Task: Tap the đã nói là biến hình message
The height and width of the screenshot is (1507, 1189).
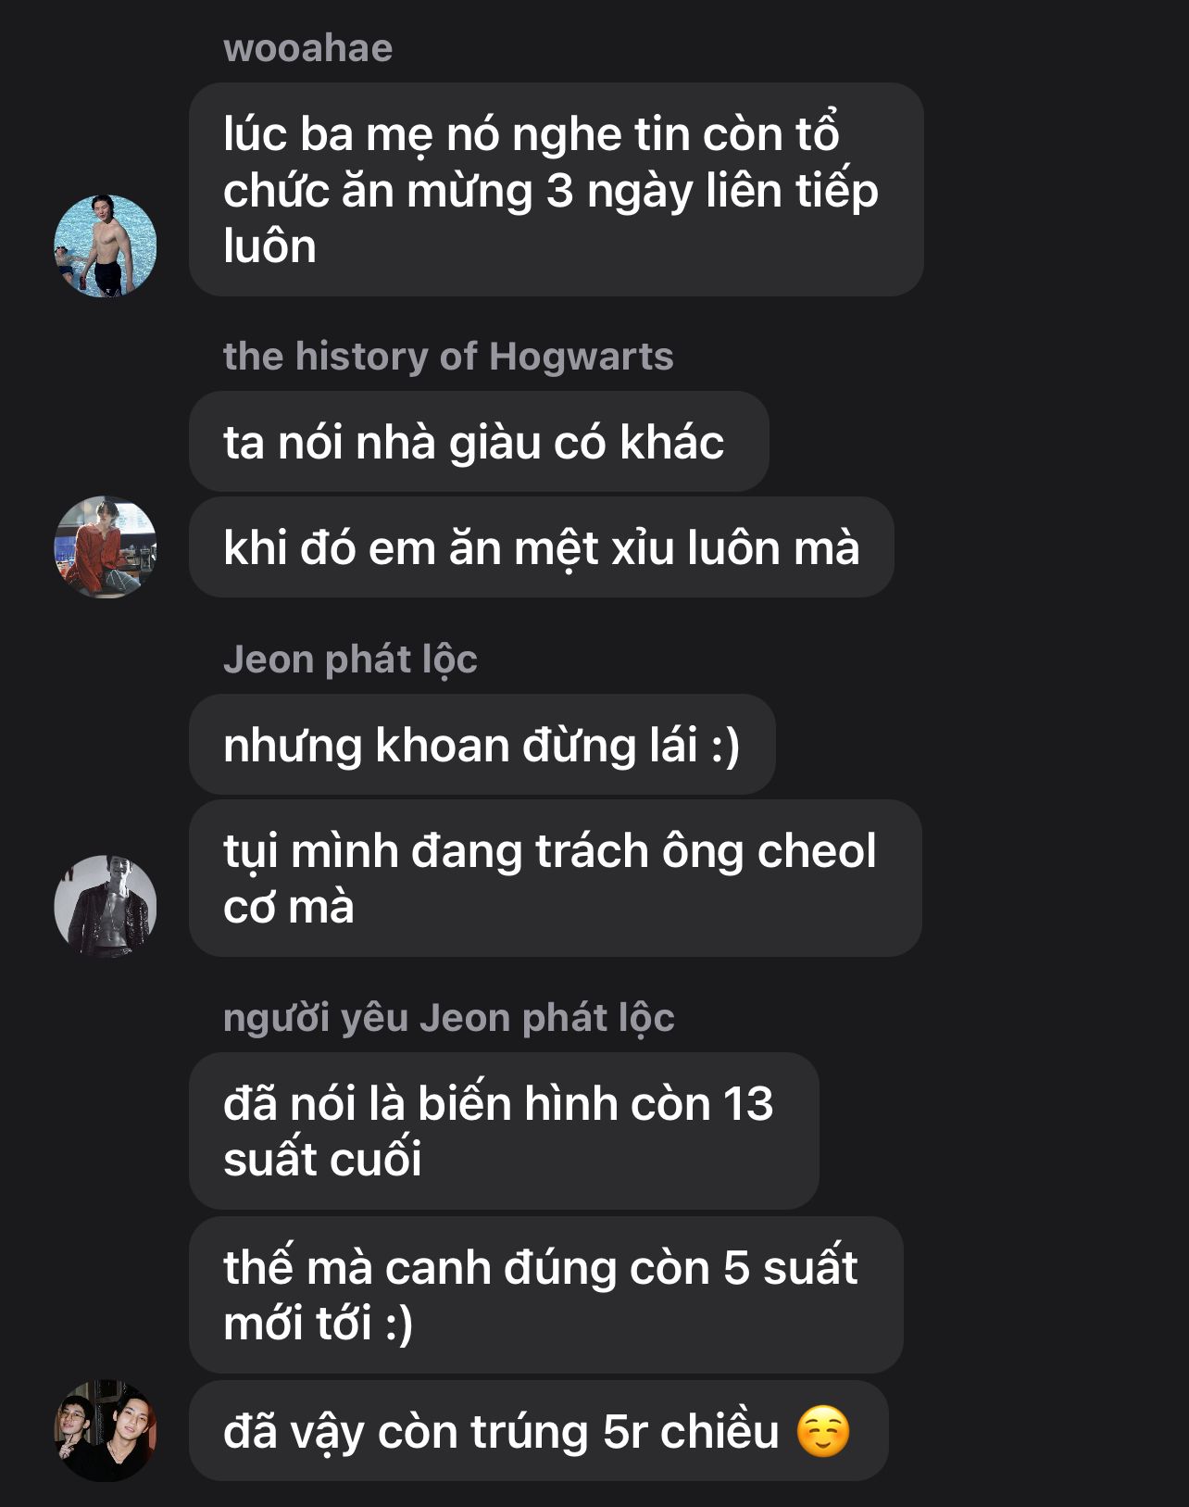Action: coord(504,1131)
